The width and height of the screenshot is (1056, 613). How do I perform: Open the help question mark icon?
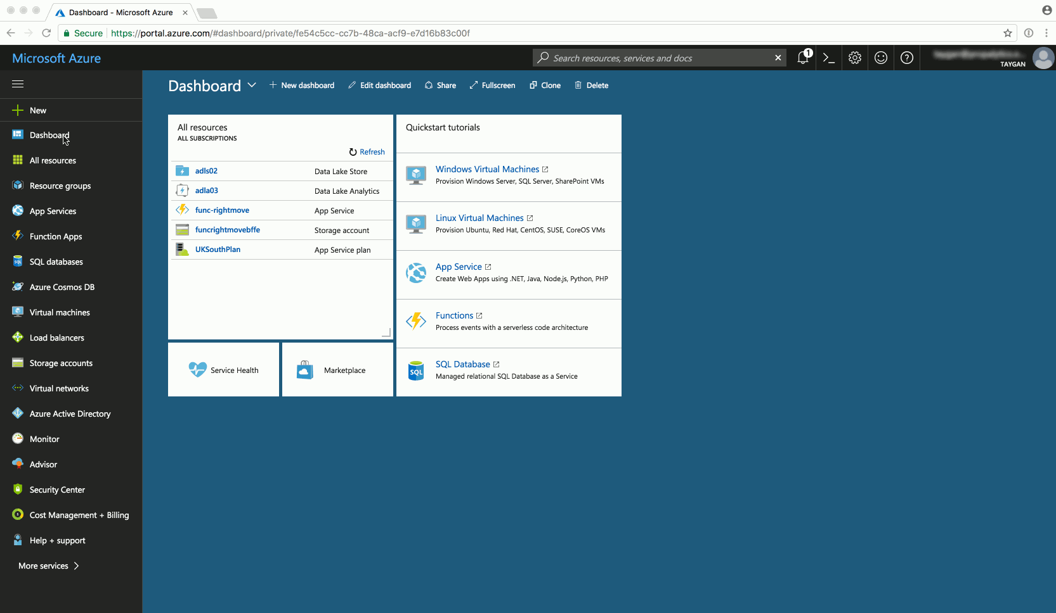[x=907, y=58]
